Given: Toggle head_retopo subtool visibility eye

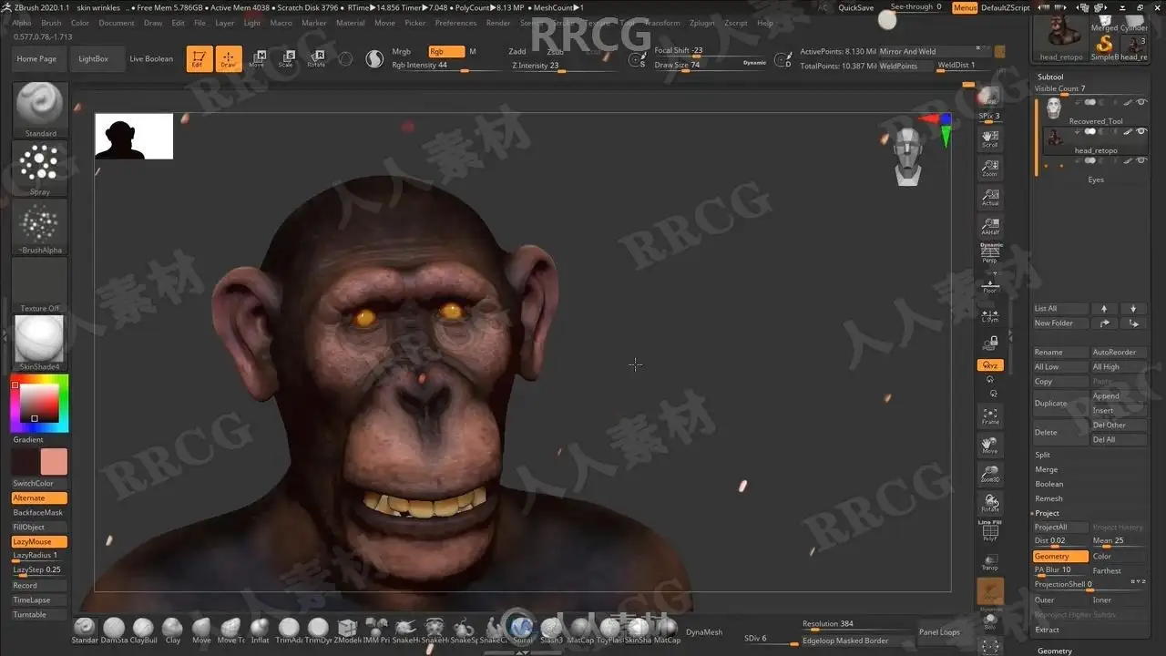Looking at the screenshot, I should 1142,131.
